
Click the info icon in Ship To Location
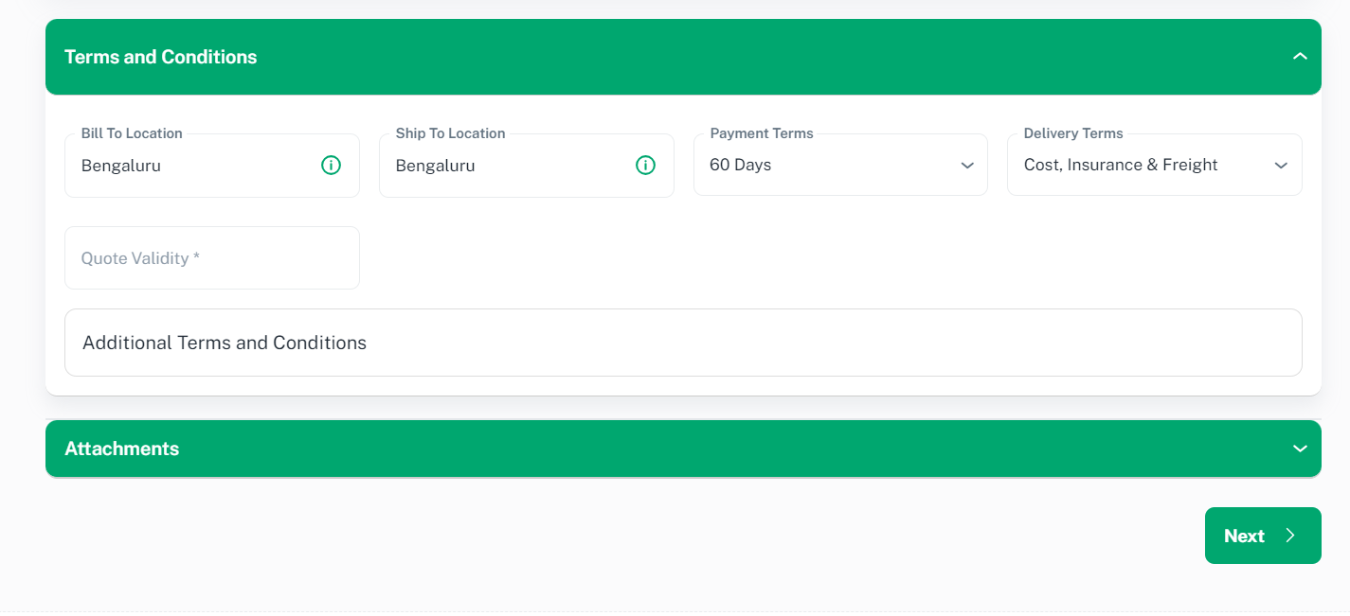click(x=645, y=166)
